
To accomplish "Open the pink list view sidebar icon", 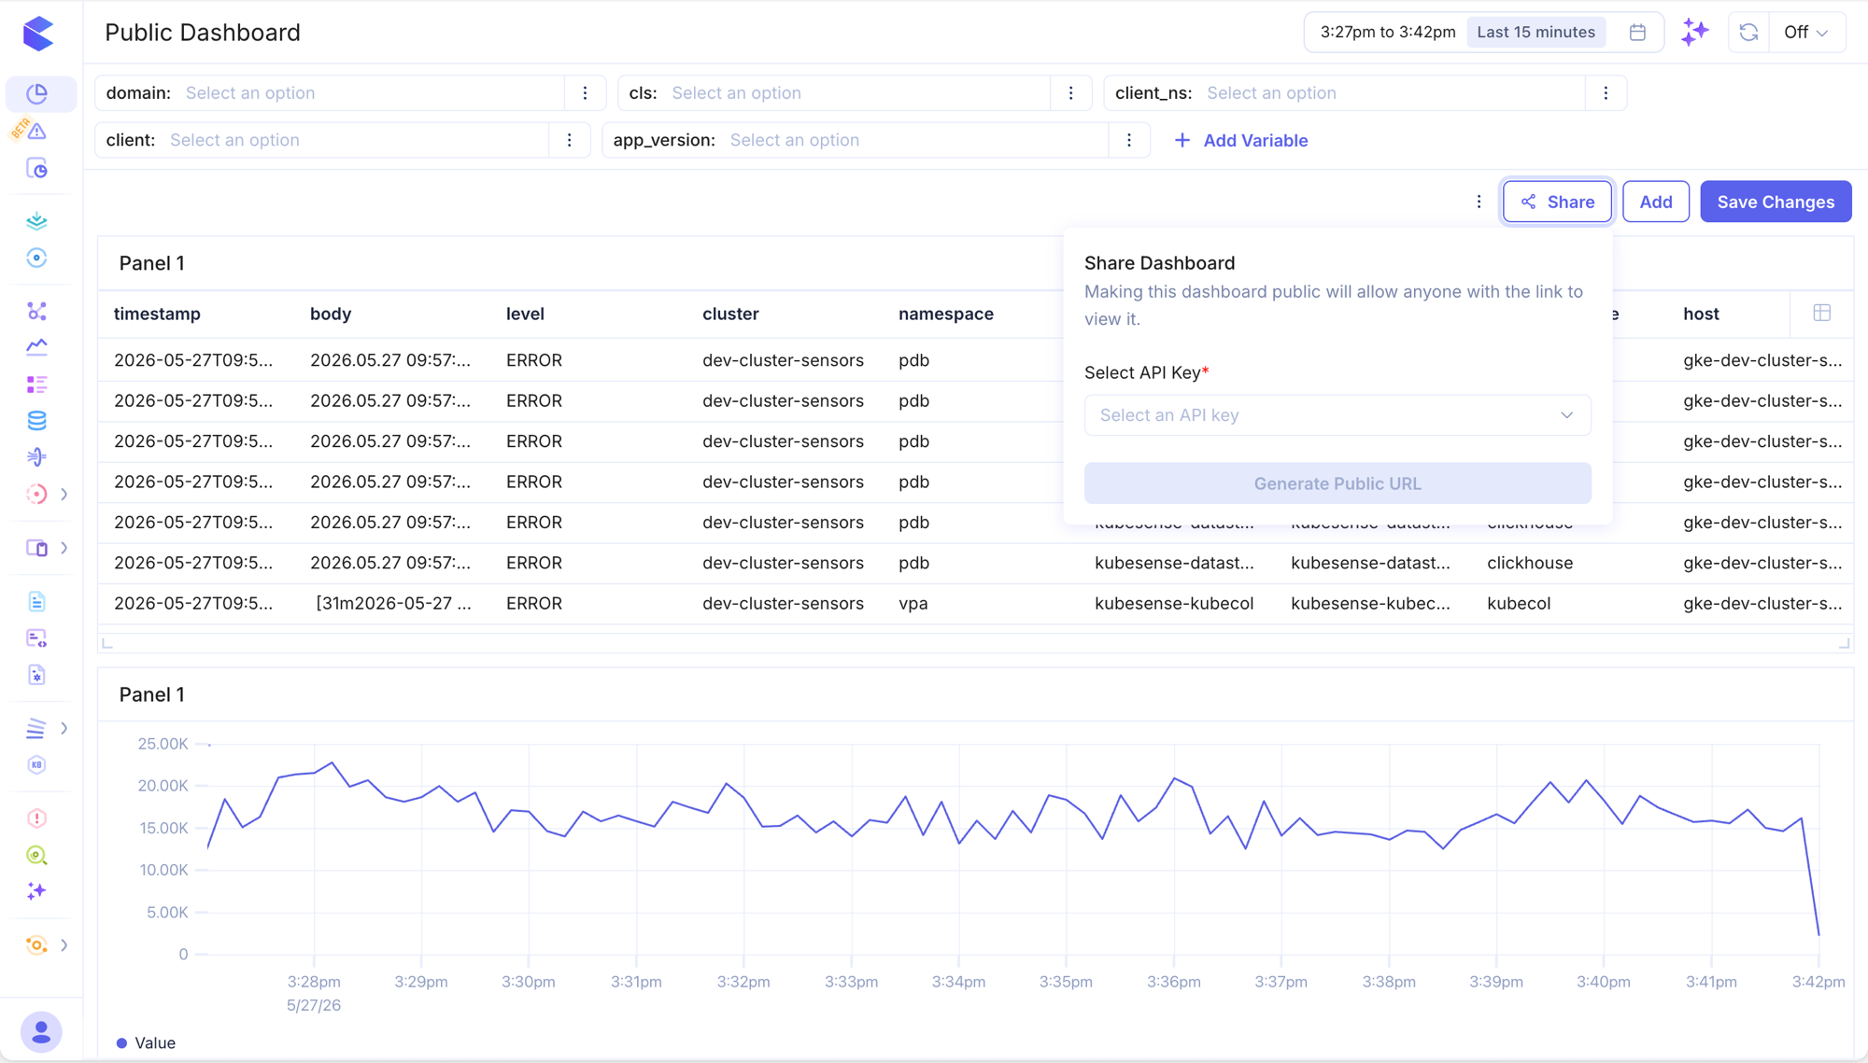I will pos(37,385).
